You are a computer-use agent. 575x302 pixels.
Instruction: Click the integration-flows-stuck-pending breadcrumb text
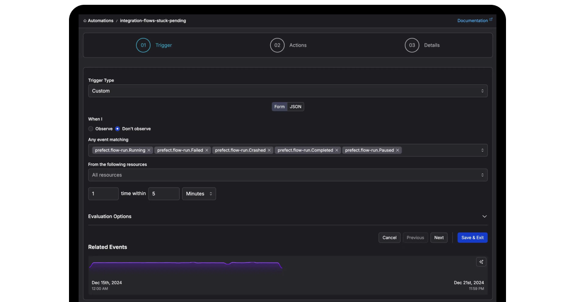tap(153, 21)
